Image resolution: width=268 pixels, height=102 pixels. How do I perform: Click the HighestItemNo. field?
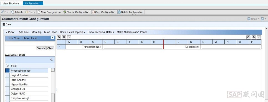[29, 85]
